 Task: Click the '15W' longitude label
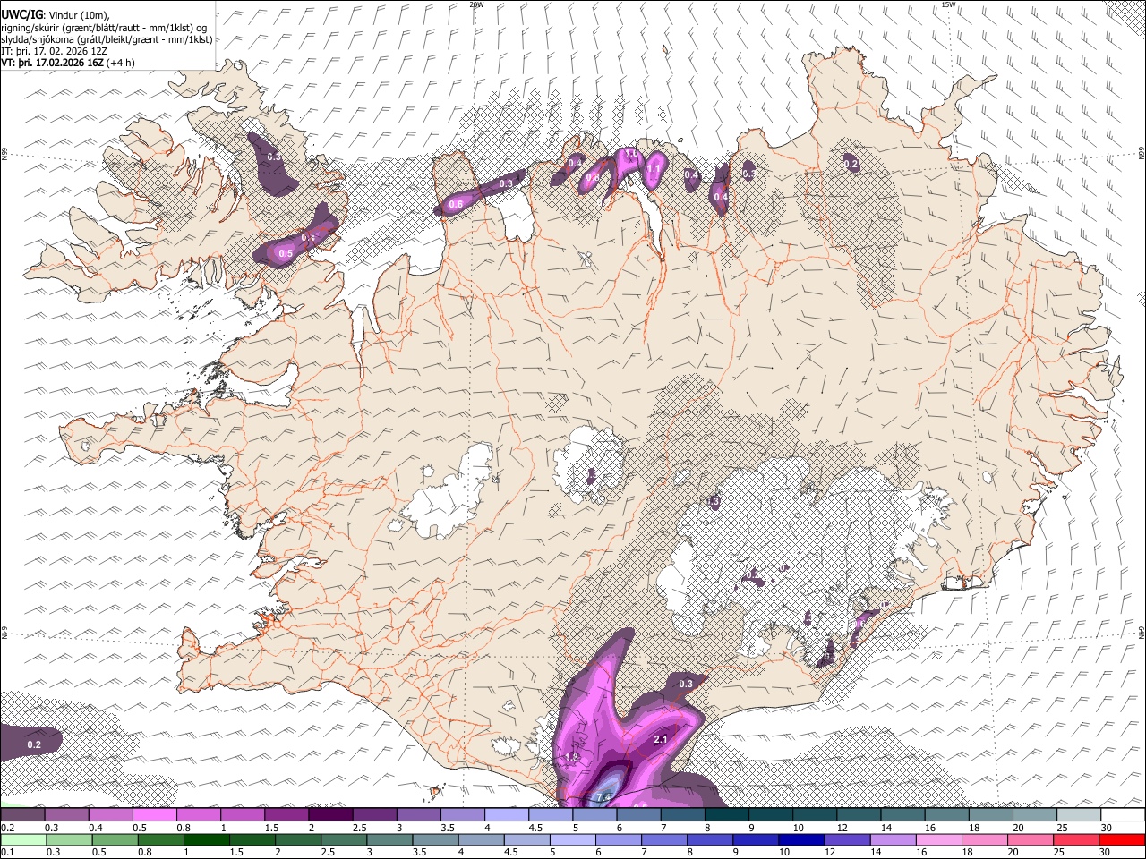pyautogui.click(x=948, y=4)
